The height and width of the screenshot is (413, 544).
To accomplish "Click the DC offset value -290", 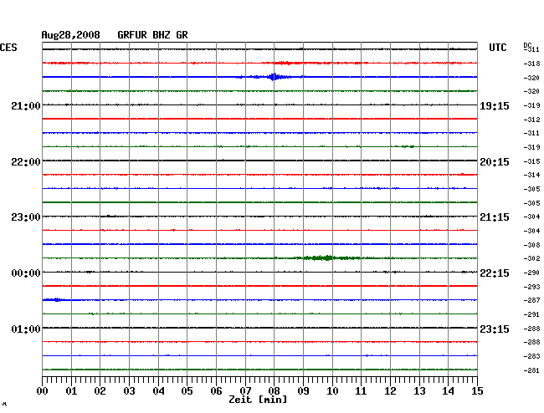I will click(x=531, y=273).
